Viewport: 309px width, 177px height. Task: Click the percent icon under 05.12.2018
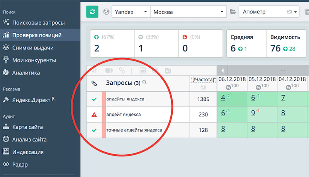coord(258,87)
